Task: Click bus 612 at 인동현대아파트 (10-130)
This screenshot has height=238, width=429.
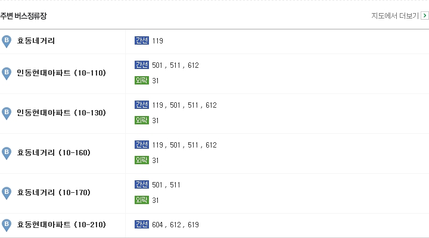Action: tap(211, 105)
